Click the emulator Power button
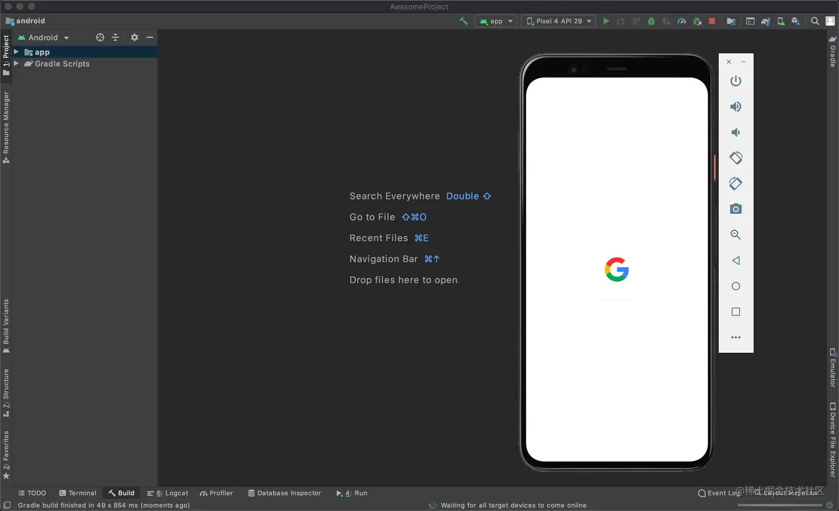Image resolution: width=839 pixels, height=511 pixels. pyautogui.click(x=736, y=81)
